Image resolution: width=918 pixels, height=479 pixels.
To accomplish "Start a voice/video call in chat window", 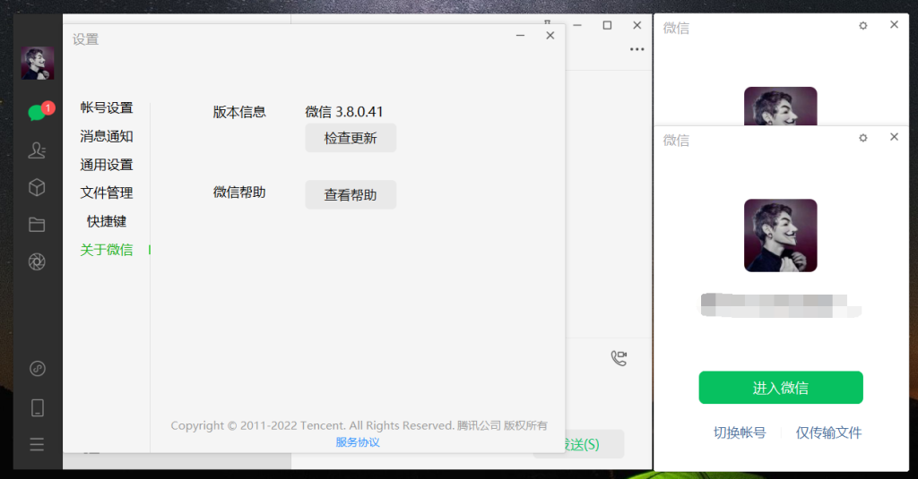I will [x=619, y=358].
